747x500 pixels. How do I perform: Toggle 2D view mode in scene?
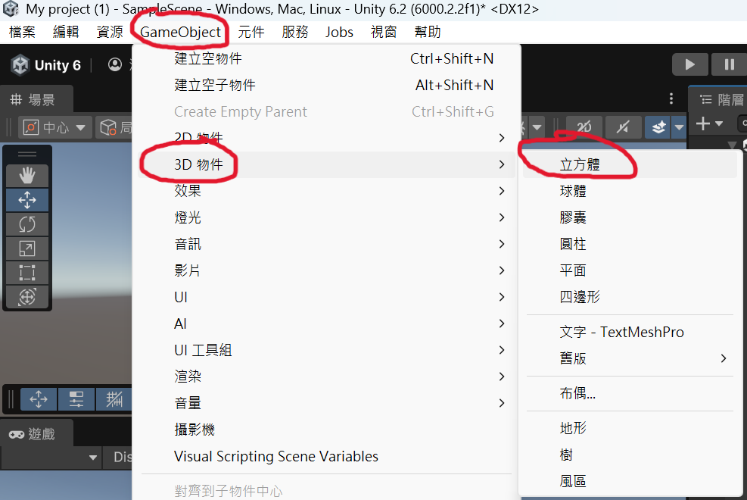click(584, 127)
